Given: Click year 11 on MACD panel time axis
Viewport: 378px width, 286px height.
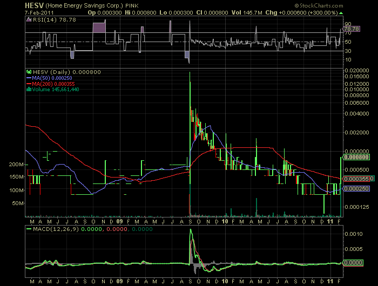Looking at the screenshot, I should coord(330,281).
